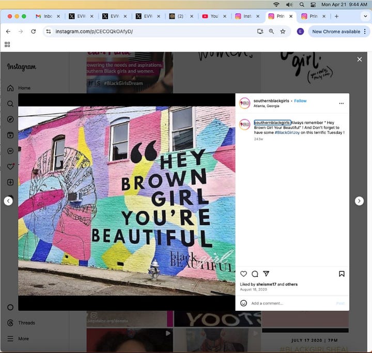Go to previous post arrow

click(8, 201)
